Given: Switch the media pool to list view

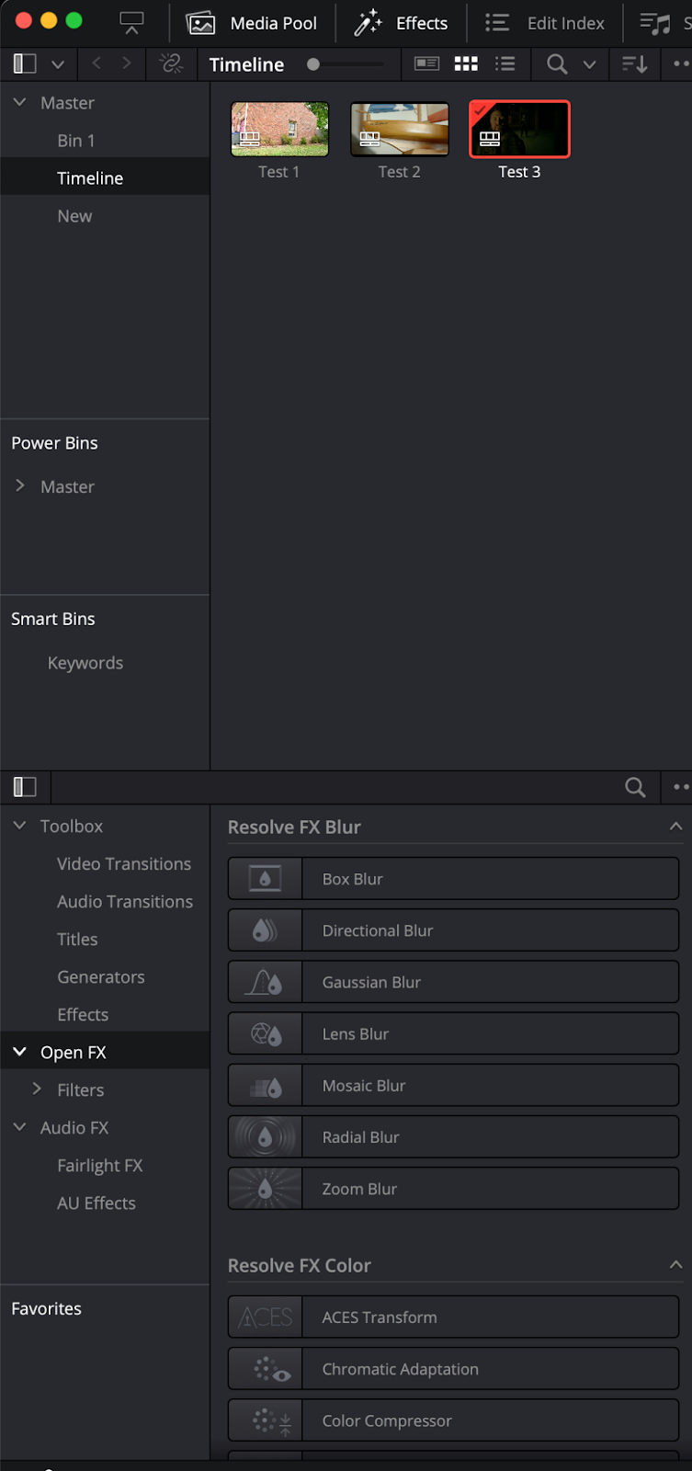Looking at the screenshot, I should pyautogui.click(x=505, y=64).
